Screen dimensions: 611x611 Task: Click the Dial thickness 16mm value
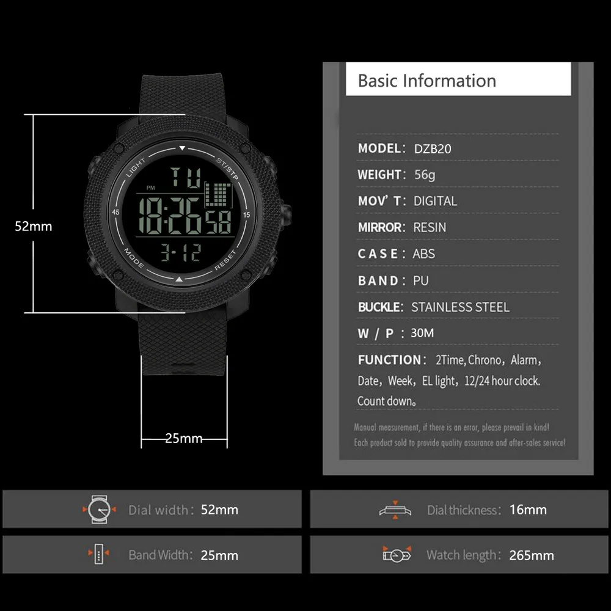point(528,510)
